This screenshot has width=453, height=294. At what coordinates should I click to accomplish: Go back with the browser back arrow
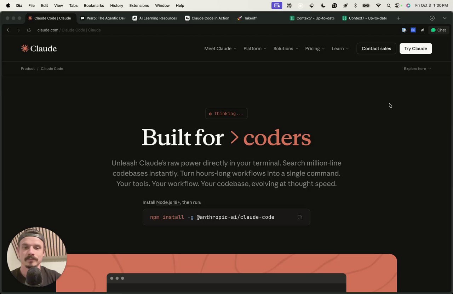tap(8, 30)
